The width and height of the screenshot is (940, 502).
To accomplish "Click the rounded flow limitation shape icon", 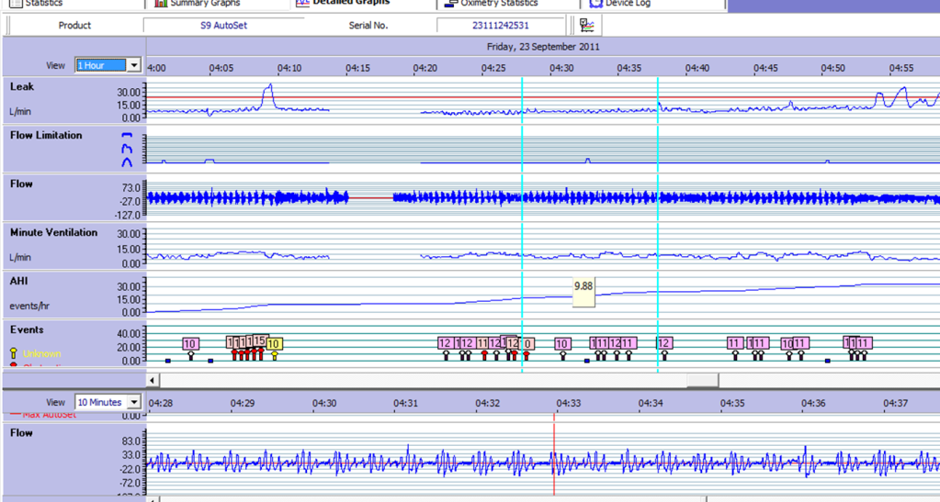I will click(x=127, y=162).
